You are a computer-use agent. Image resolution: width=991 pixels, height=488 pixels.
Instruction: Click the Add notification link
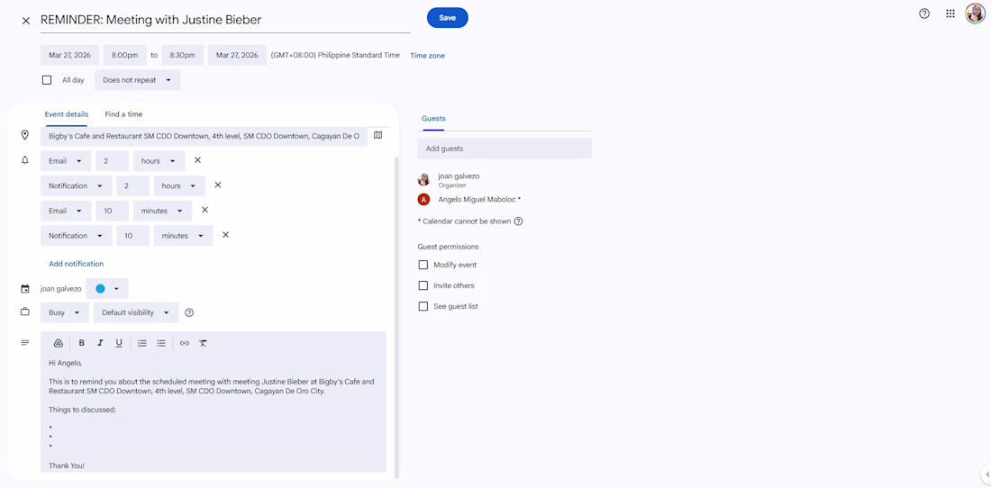pyautogui.click(x=76, y=264)
